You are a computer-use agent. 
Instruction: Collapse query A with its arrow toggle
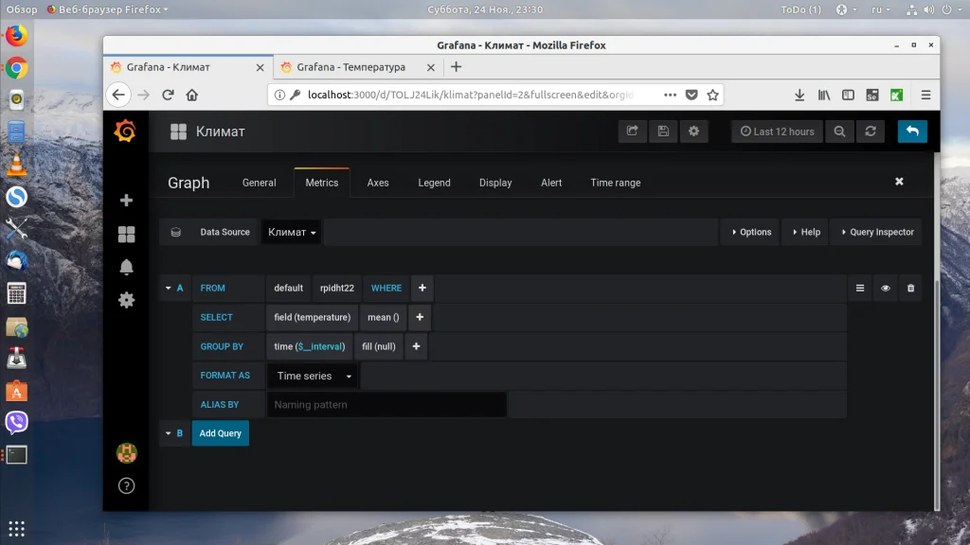pos(169,288)
